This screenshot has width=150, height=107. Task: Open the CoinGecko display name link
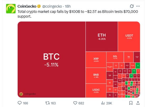pyautogui.click(x=27, y=6)
